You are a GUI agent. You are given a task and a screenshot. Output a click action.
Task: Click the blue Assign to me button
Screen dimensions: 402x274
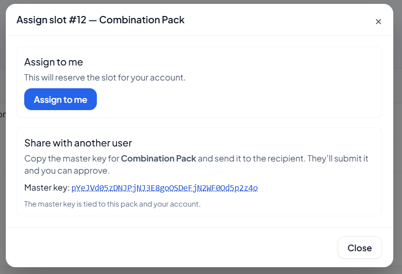pos(61,99)
